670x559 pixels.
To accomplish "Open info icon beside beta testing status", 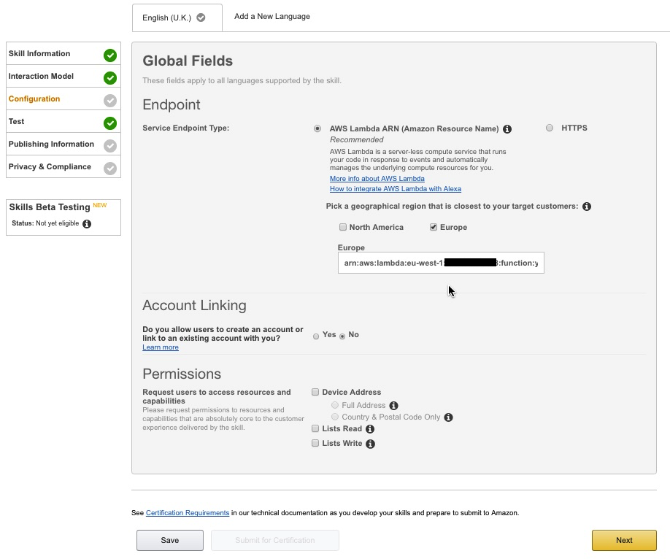I will tap(87, 224).
